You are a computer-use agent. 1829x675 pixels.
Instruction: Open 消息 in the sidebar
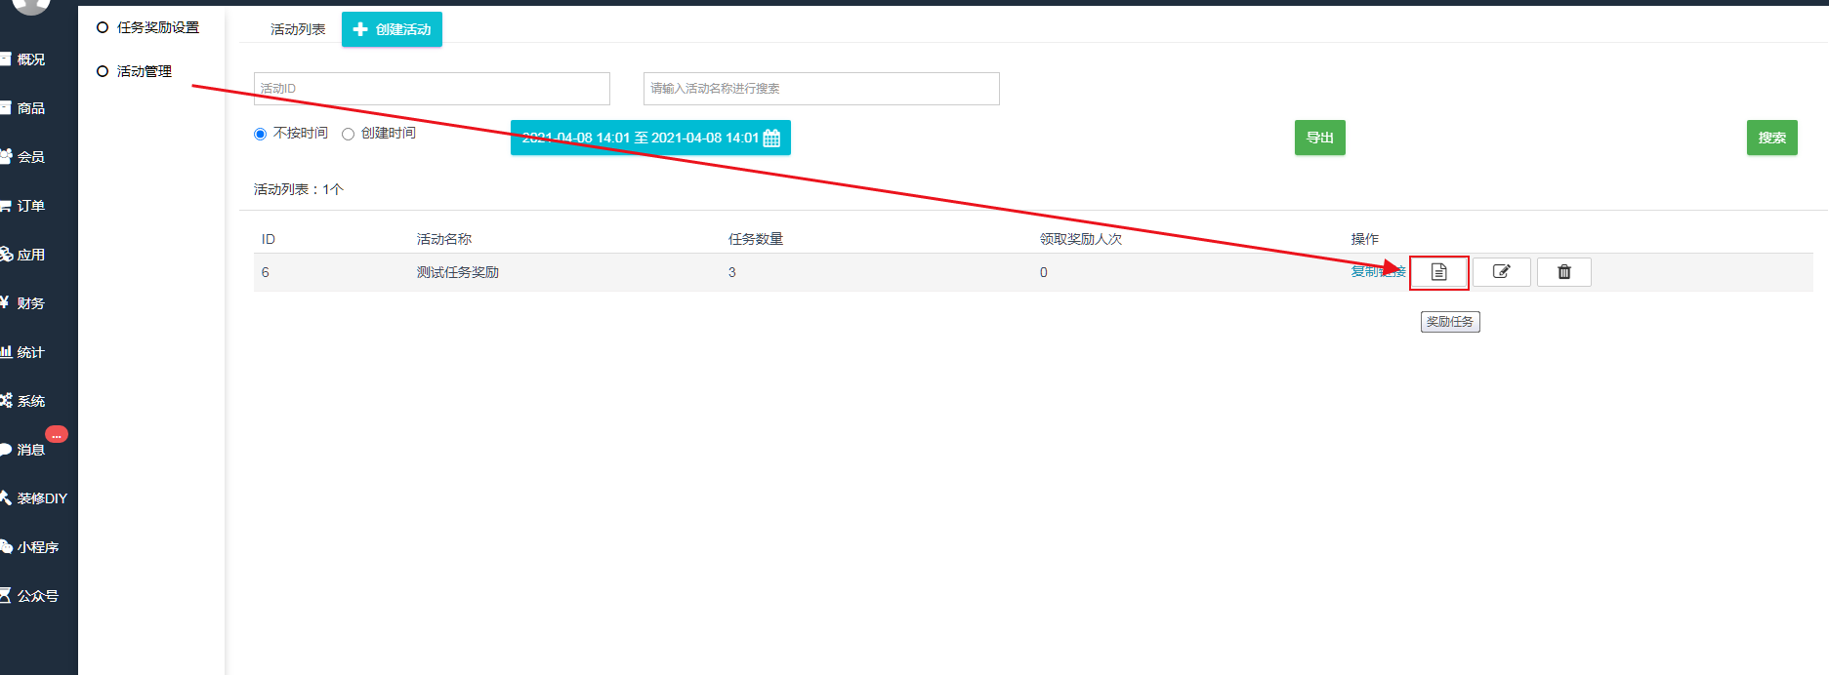(30, 450)
